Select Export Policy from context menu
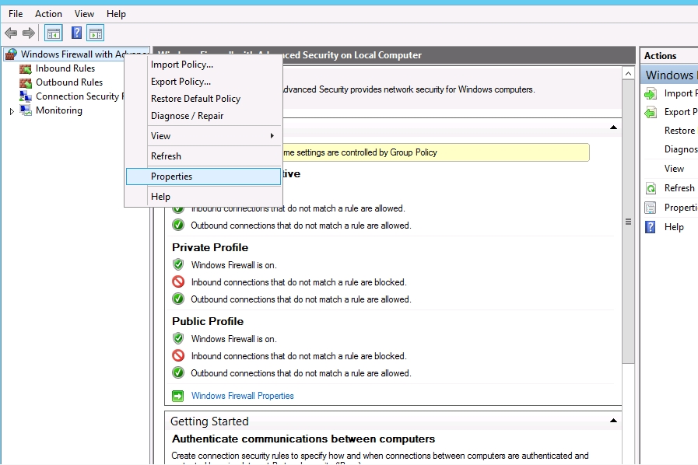This screenshot has width=698, height=465. tap(181, 82)
